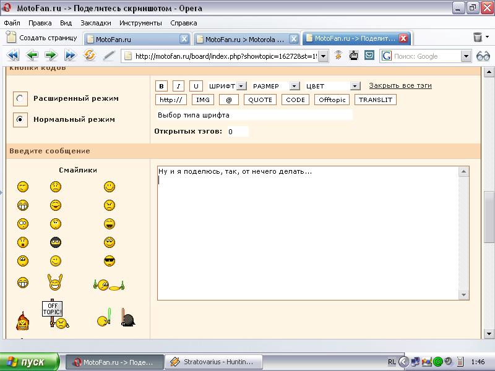
Task: Reload the page with the orange refresh icon
Action: point(90,55)
